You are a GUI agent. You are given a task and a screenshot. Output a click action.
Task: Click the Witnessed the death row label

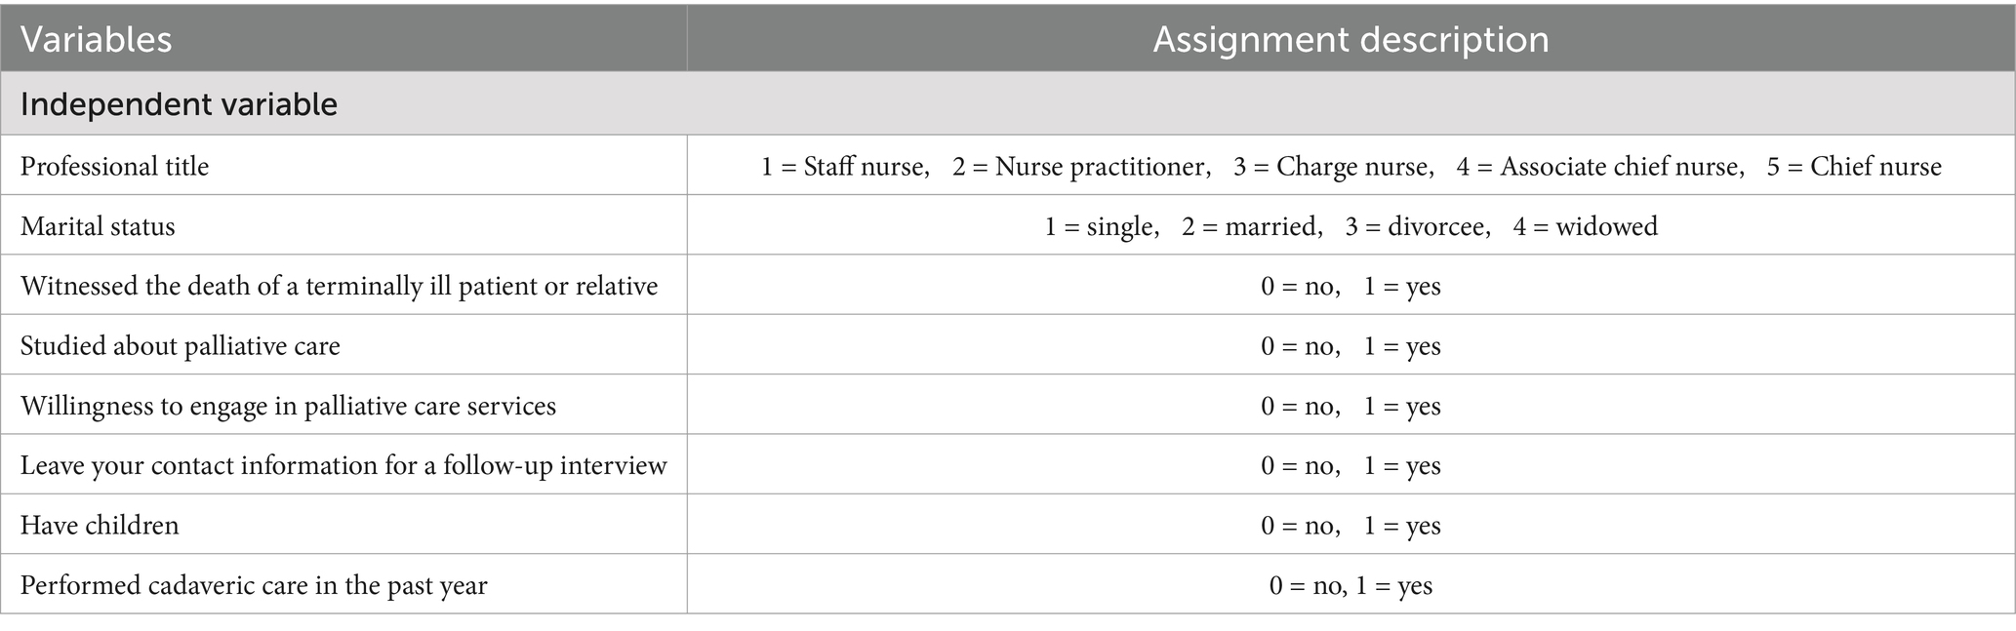tap(339, 286)
